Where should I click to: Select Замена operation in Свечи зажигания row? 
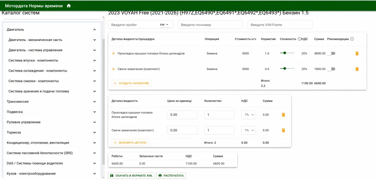click(x=212, y=69)
